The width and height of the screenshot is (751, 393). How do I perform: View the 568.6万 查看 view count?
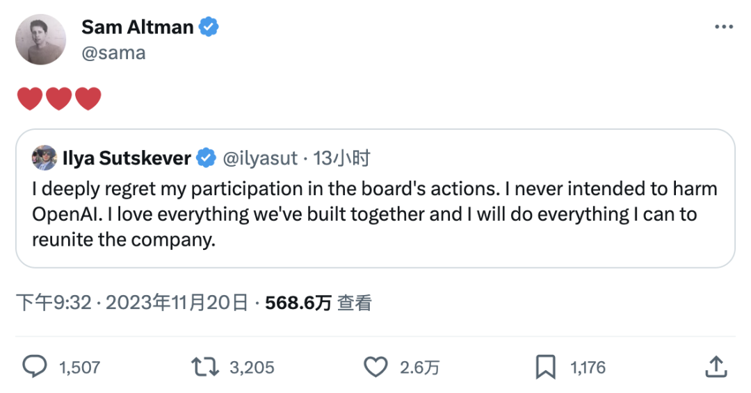[318, 303]
